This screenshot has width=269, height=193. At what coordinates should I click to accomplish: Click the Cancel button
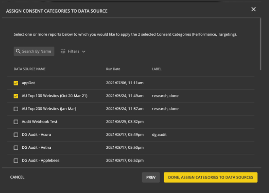click(17, 178)
